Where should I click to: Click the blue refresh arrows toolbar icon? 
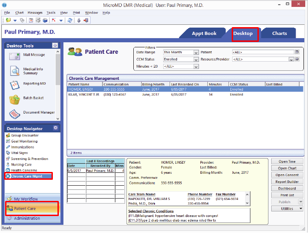point(70,20)
